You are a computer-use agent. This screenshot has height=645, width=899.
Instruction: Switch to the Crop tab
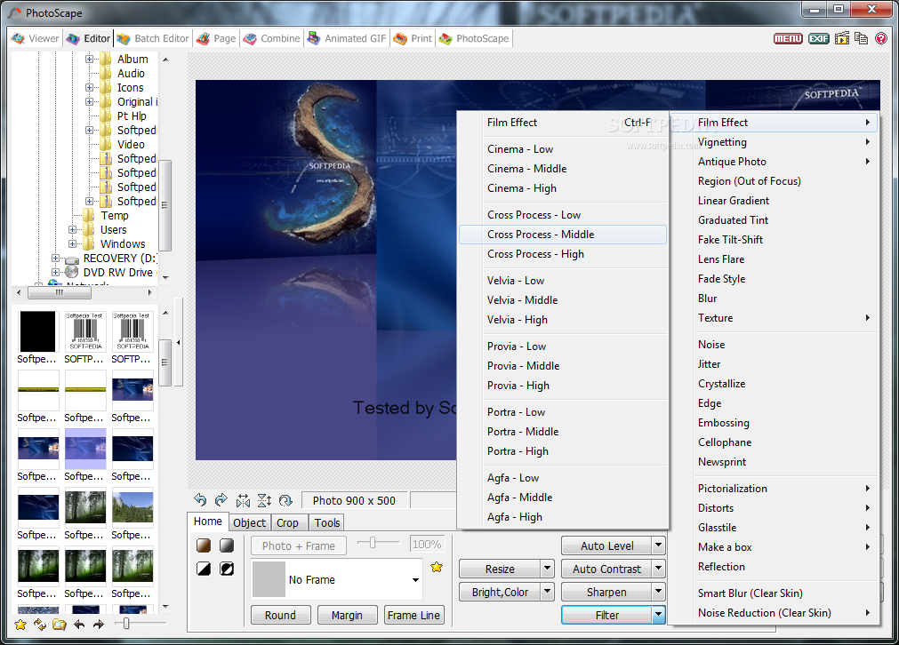click(x=287, y=523)
